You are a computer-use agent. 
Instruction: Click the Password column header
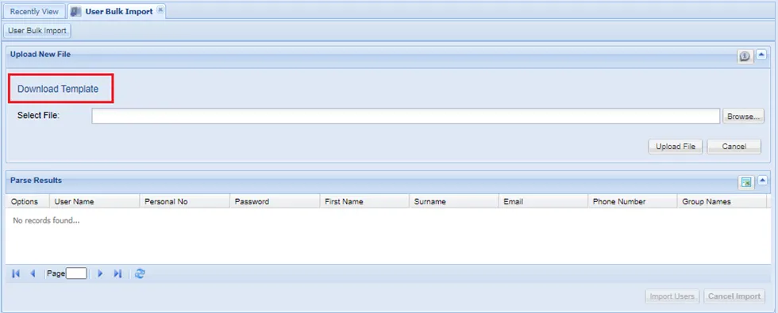[275, 201]
